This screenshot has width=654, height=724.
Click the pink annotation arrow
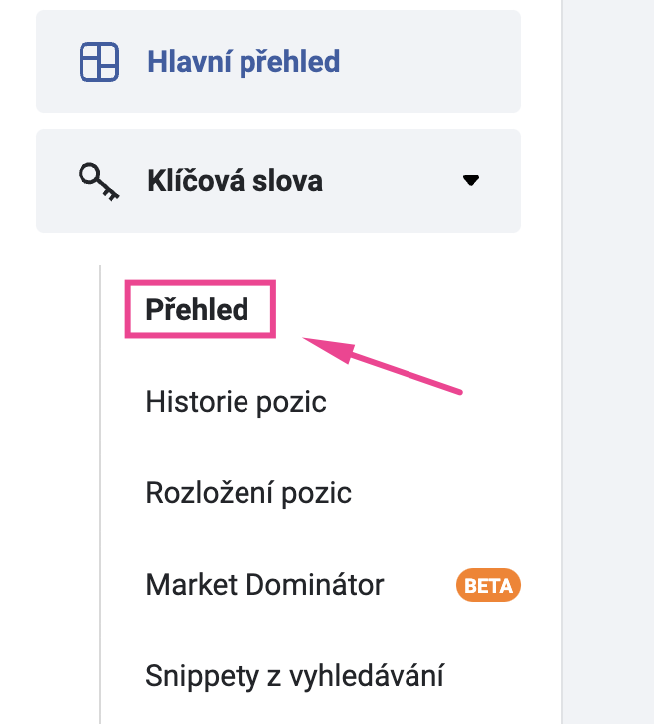(382, 365)
